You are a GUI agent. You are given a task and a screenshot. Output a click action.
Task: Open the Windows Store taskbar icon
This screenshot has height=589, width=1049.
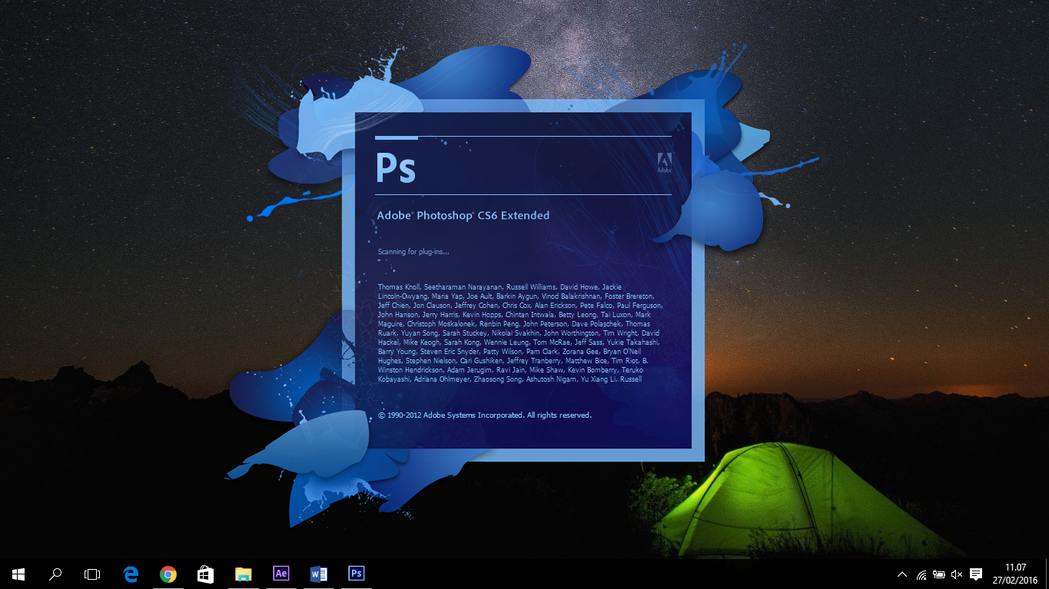[x=205, y=574]
